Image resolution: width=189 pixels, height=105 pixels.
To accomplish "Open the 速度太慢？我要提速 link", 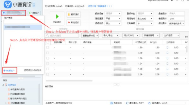I will point(100,6).
